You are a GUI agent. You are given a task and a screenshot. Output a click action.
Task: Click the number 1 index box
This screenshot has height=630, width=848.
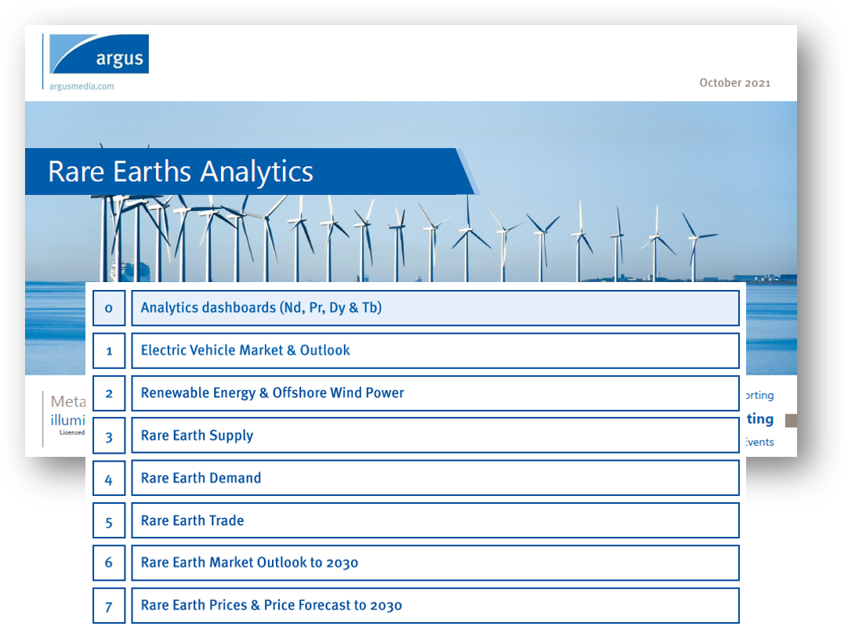108,350
